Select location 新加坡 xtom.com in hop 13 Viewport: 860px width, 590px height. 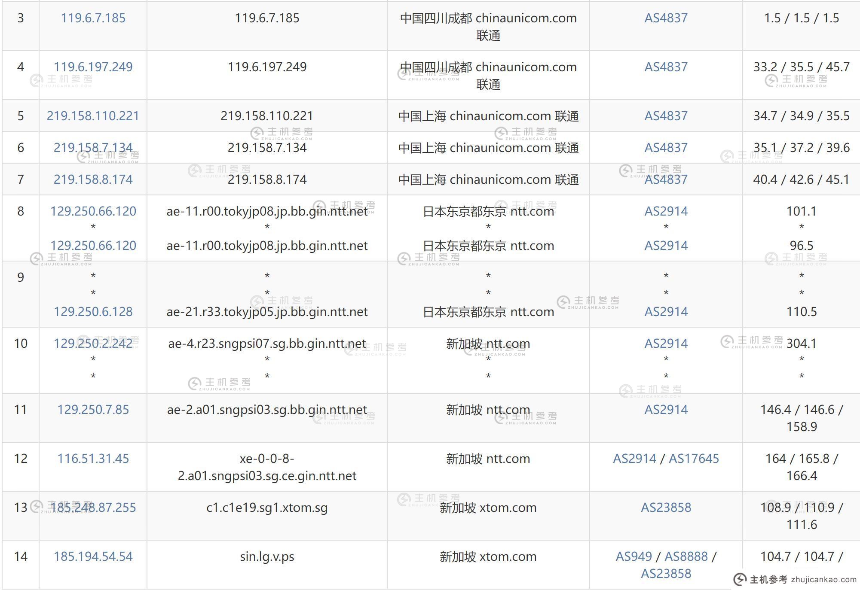pyautogui.click(x=488, y=508)
